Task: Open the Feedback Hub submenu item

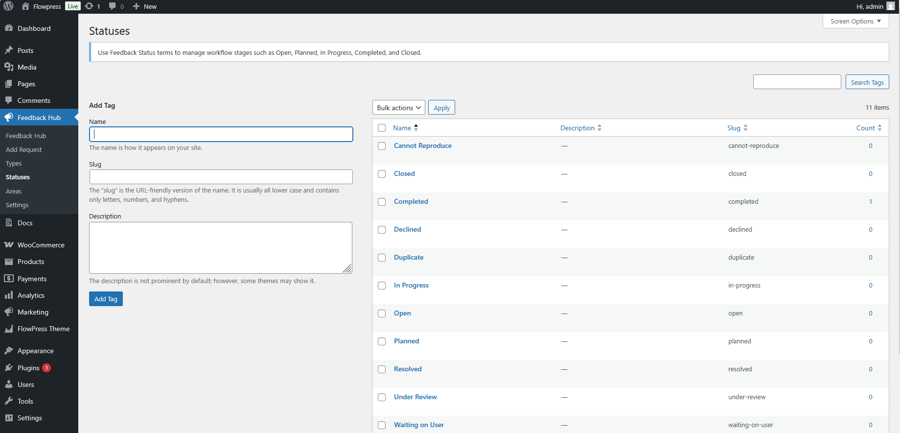Action: pos(26,136)
